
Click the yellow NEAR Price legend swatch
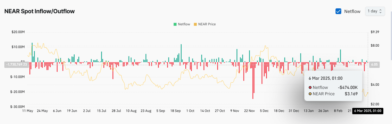point(195,24)
